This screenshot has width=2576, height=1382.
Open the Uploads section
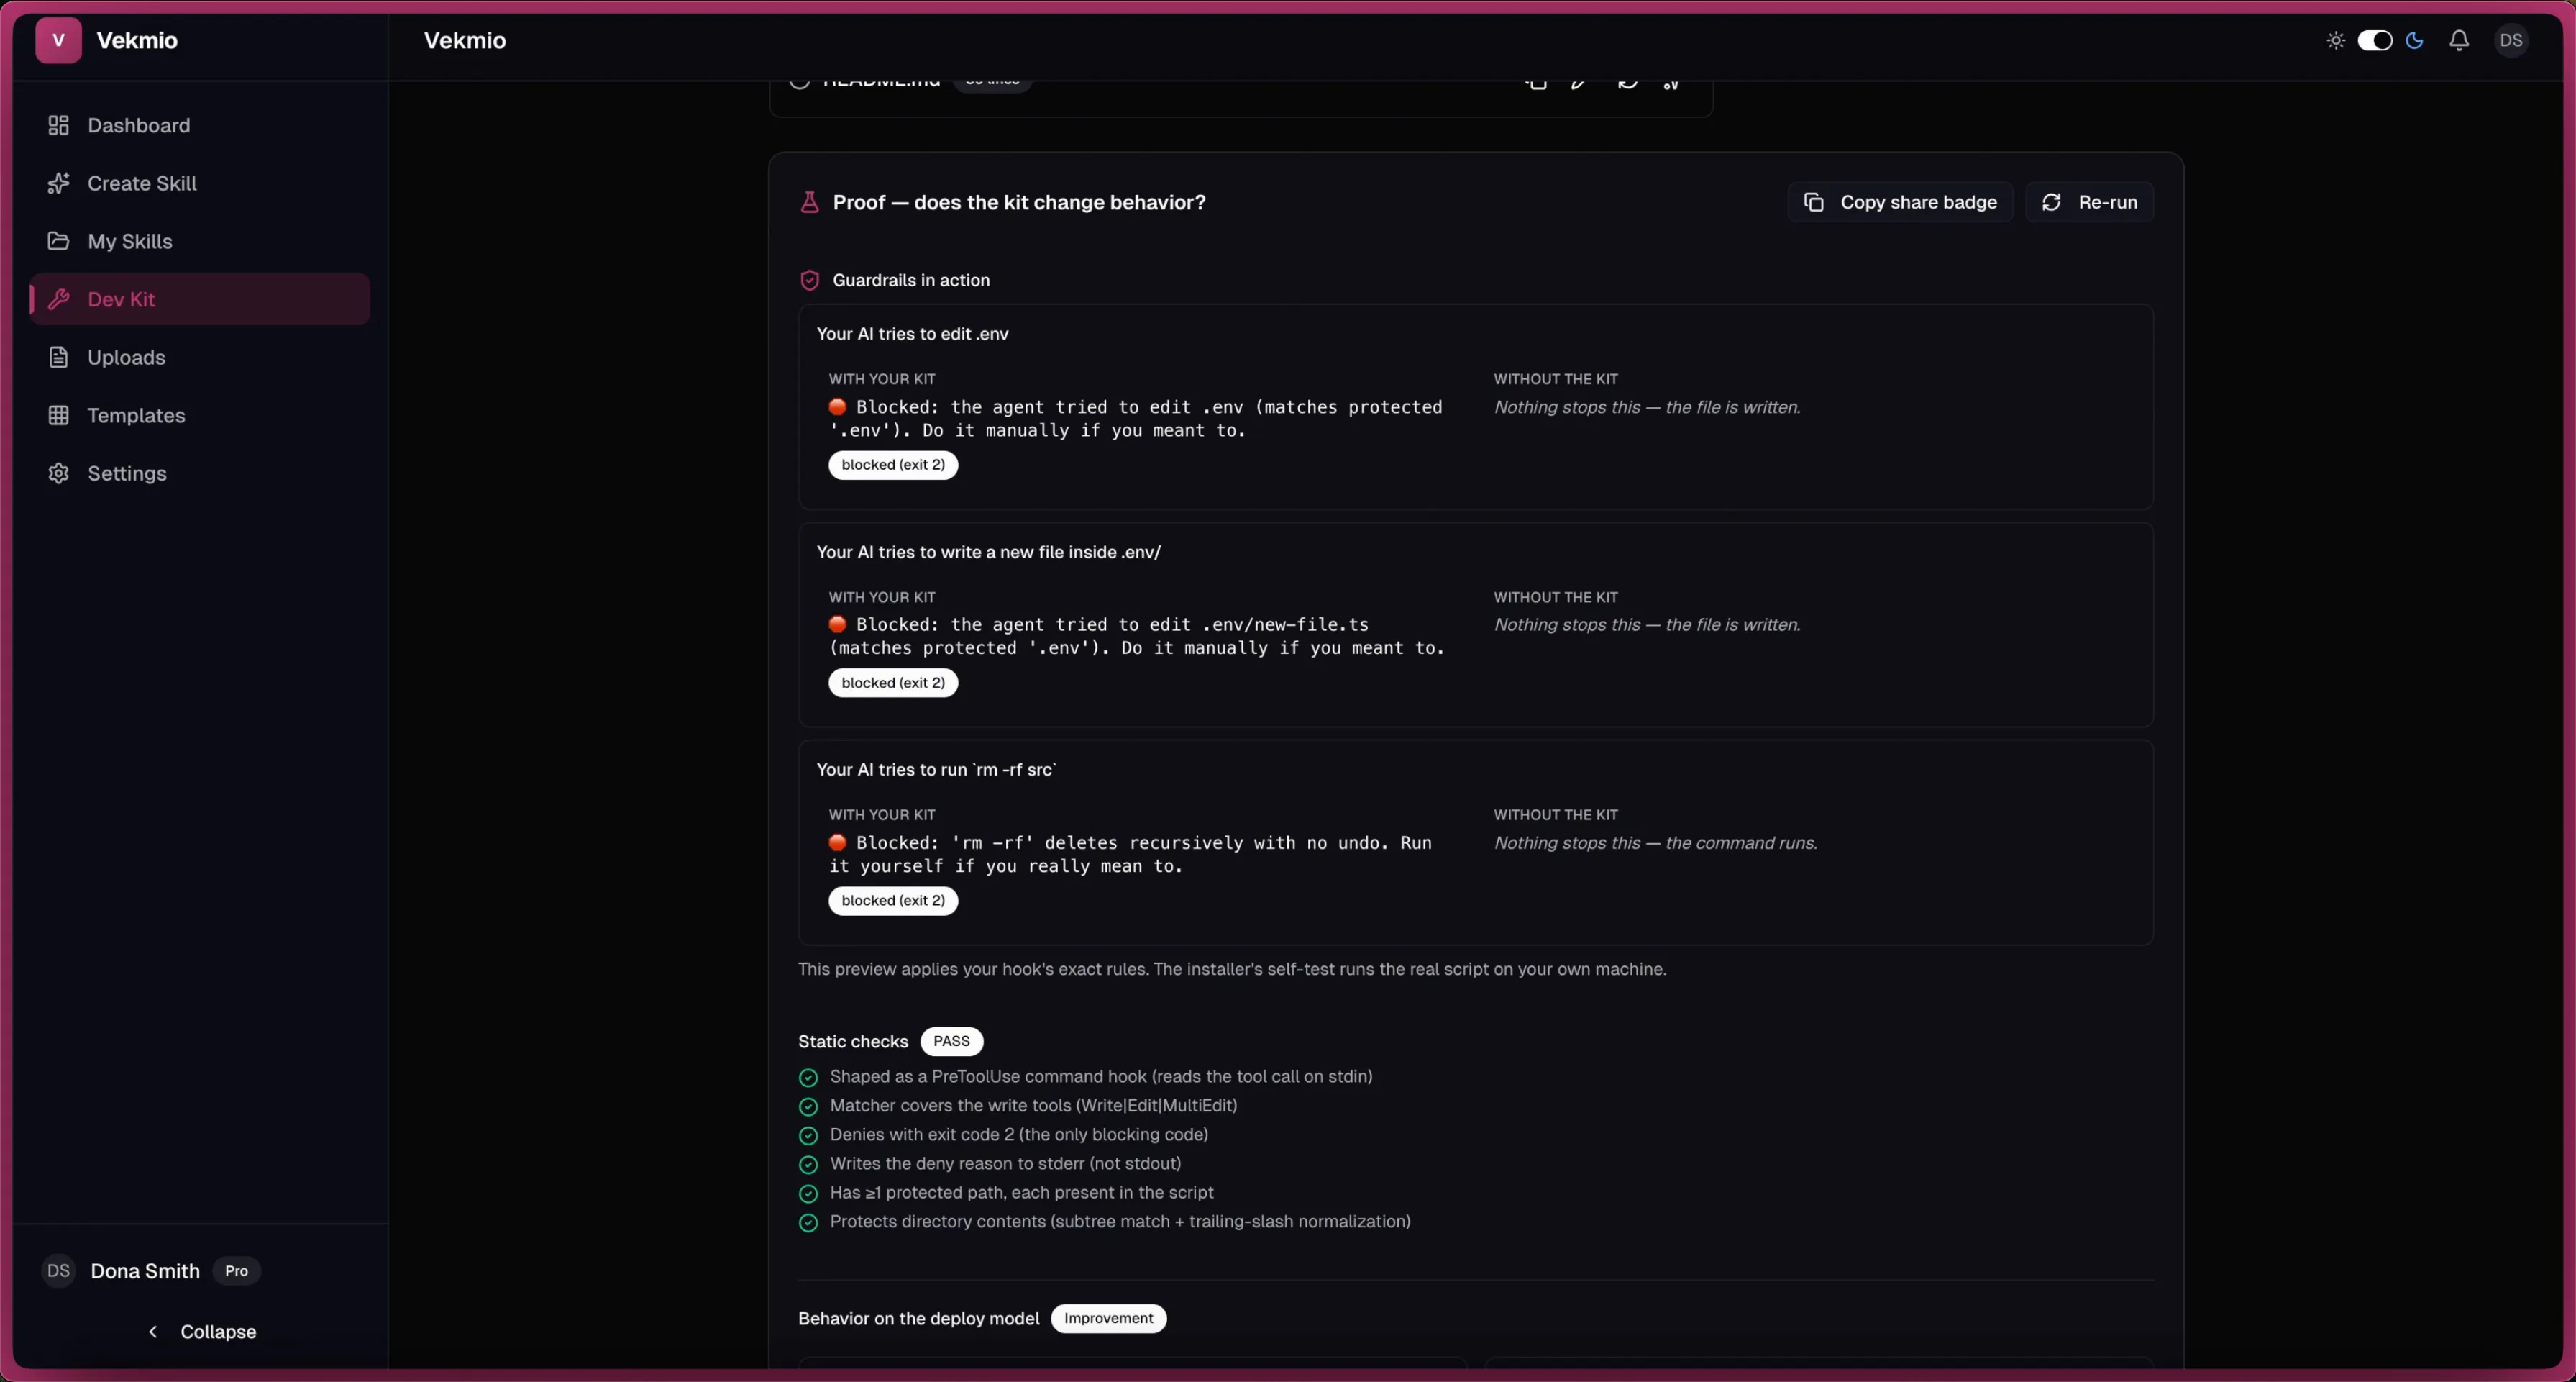pos(200,358)
